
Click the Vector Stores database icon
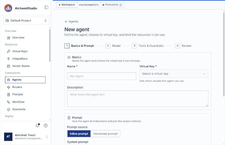[8, 66]
